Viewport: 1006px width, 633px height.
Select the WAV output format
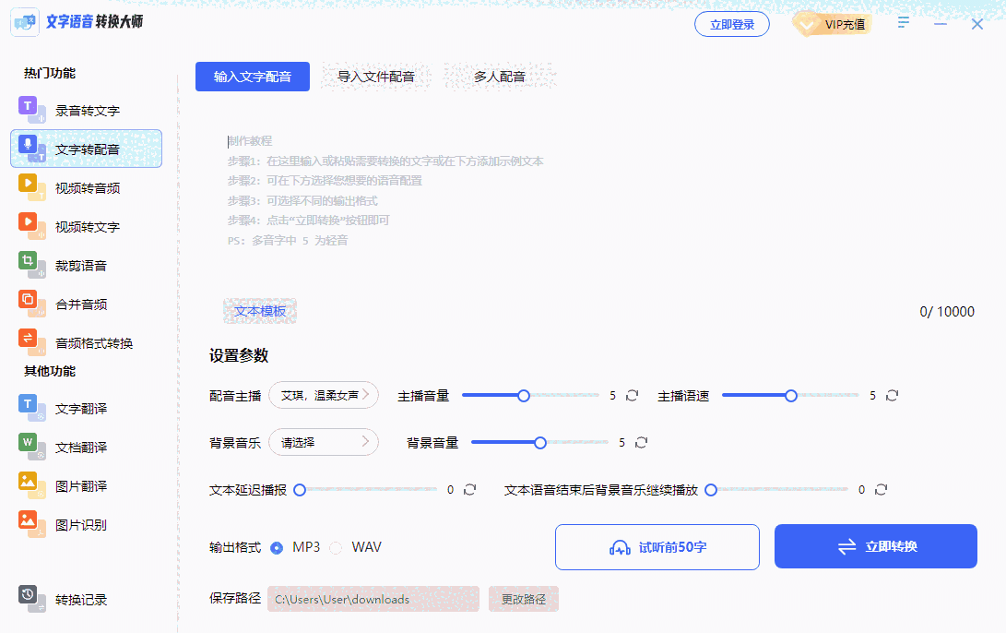(336, 546)
